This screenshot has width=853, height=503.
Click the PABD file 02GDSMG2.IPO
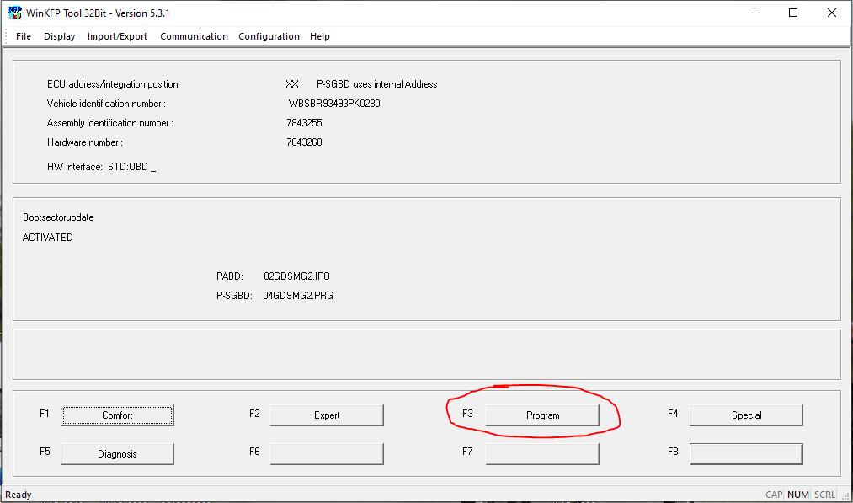coord(296,276)
